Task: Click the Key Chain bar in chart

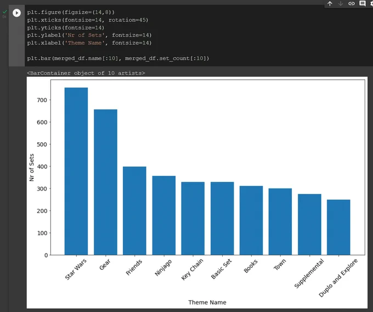Action: (x=193, y=219)
